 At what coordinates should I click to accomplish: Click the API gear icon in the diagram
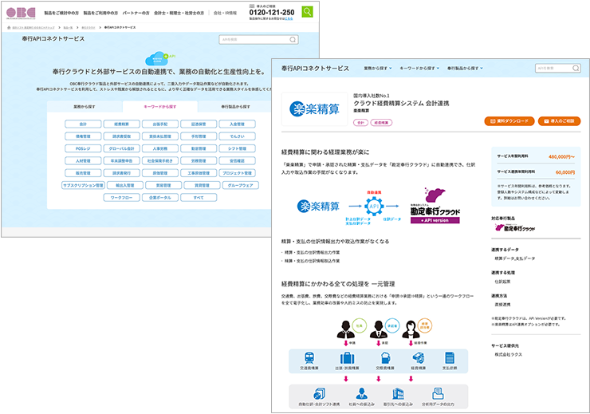[374, 206]
